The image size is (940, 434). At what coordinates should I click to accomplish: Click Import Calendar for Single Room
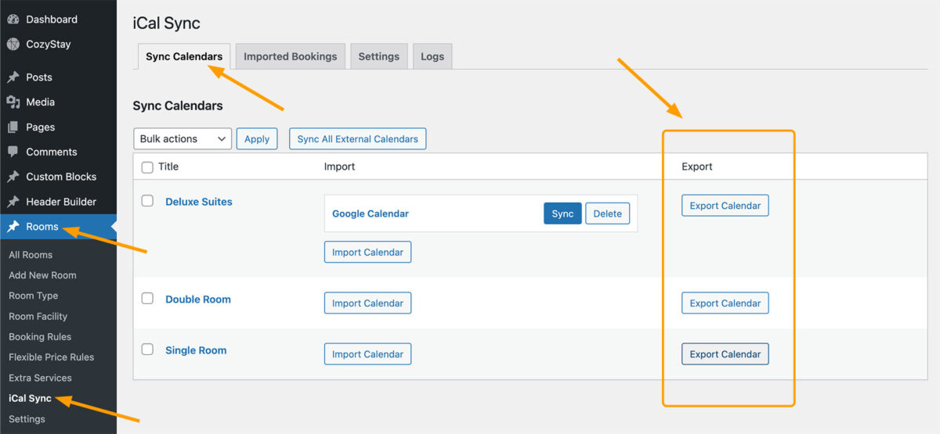pos(367,353)
